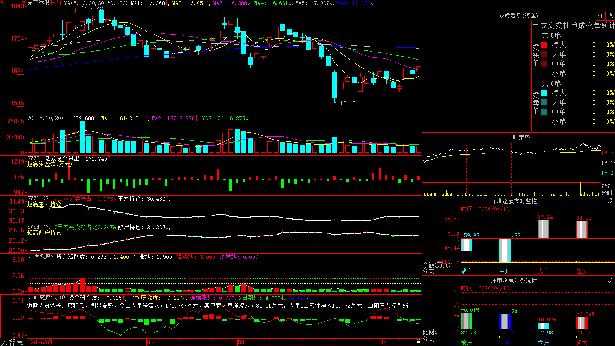615x346 pixels.
Task: Click the MA1: 16.068 value
Action: (148, 3)
